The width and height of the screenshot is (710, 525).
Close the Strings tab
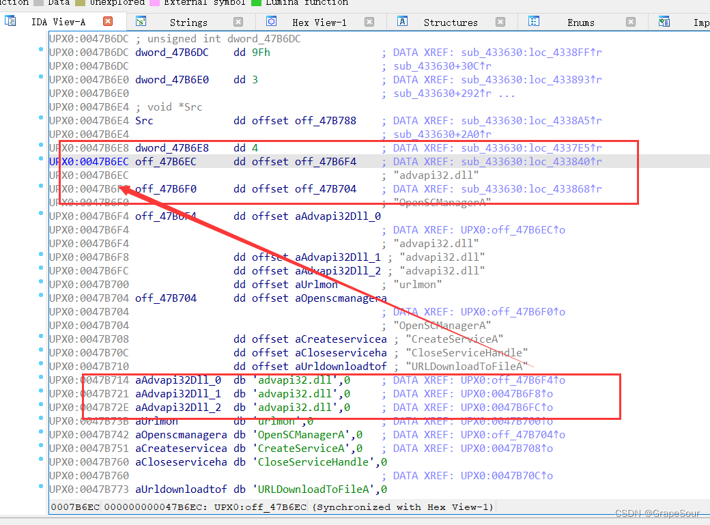pyautogui.click(x=238, y=22)
